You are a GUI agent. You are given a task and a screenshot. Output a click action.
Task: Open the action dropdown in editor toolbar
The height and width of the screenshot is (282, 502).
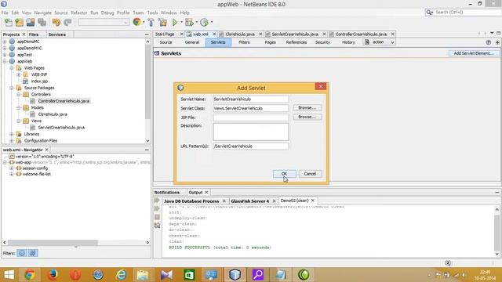click(380, 42)
